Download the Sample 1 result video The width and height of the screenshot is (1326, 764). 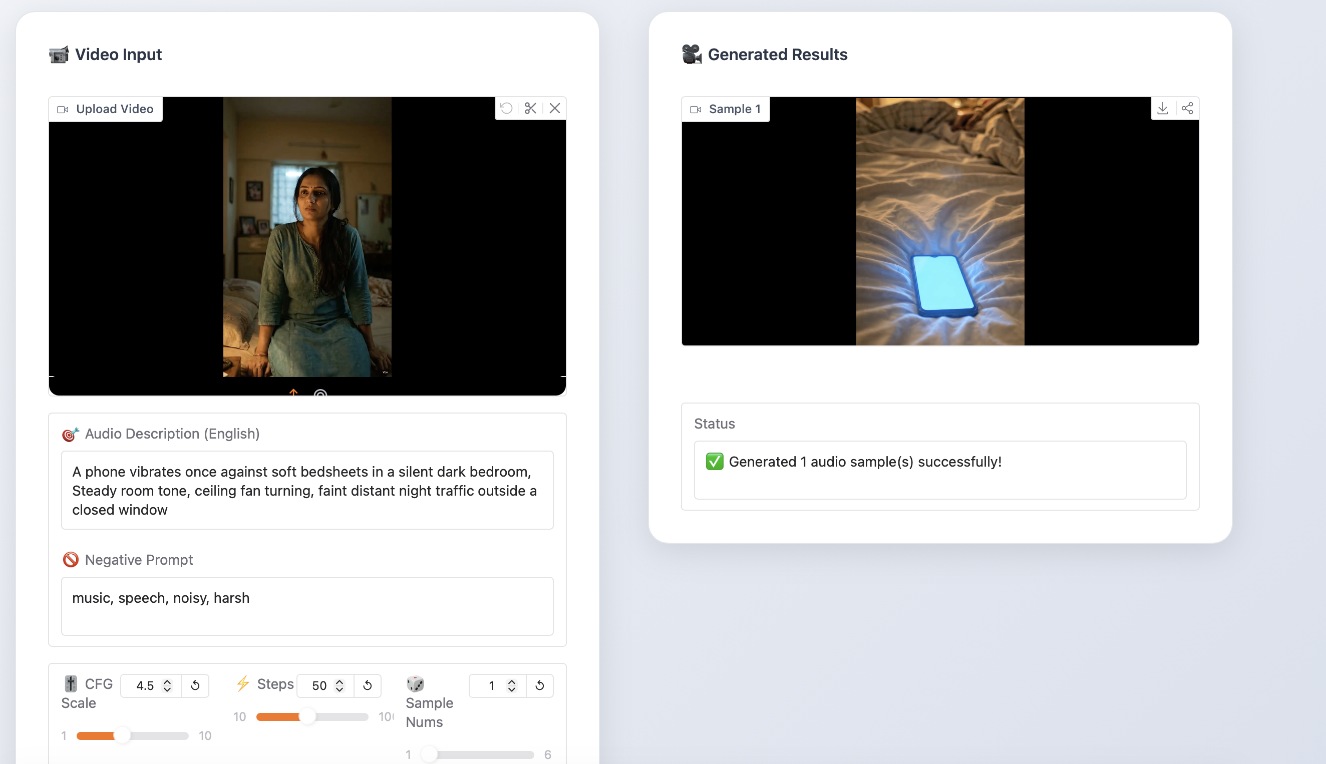pos(1163,108)
